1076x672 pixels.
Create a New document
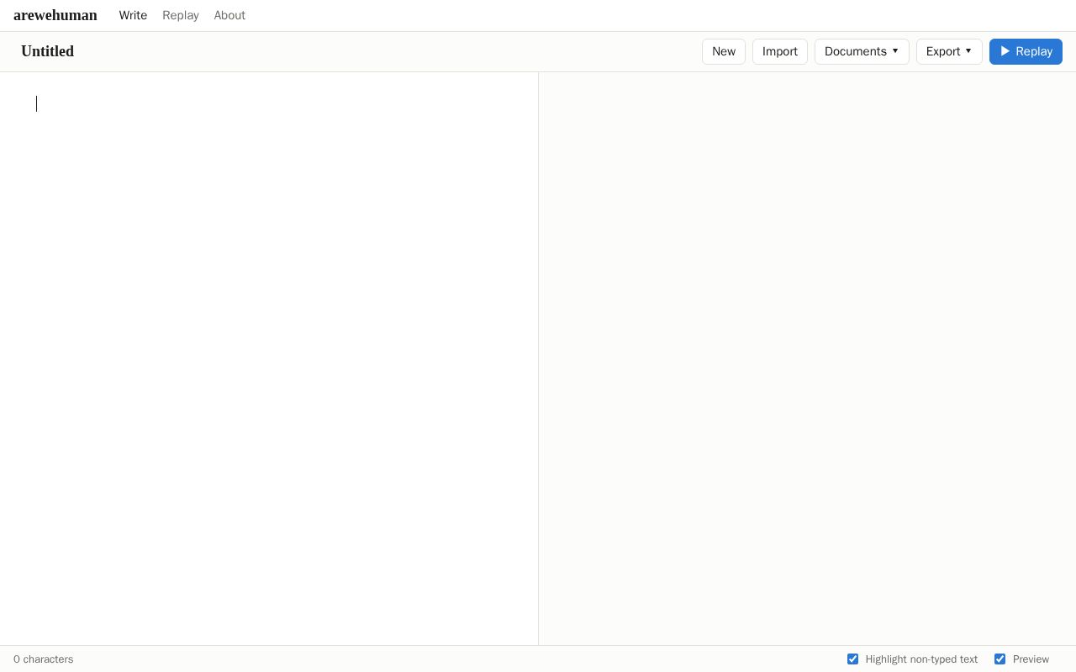coord(724,51)
